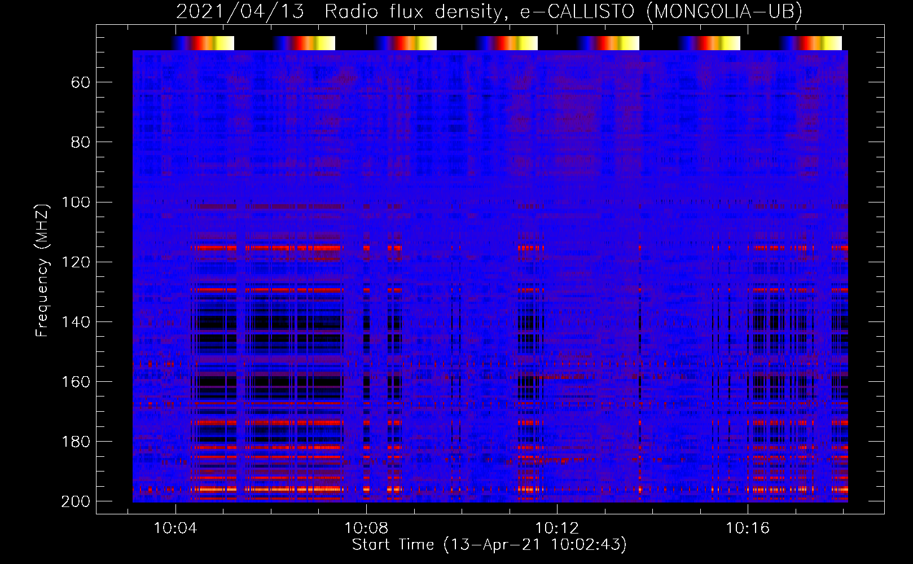Click the 140 frequency tick label

pyautogui.click(x=76, y=321)
